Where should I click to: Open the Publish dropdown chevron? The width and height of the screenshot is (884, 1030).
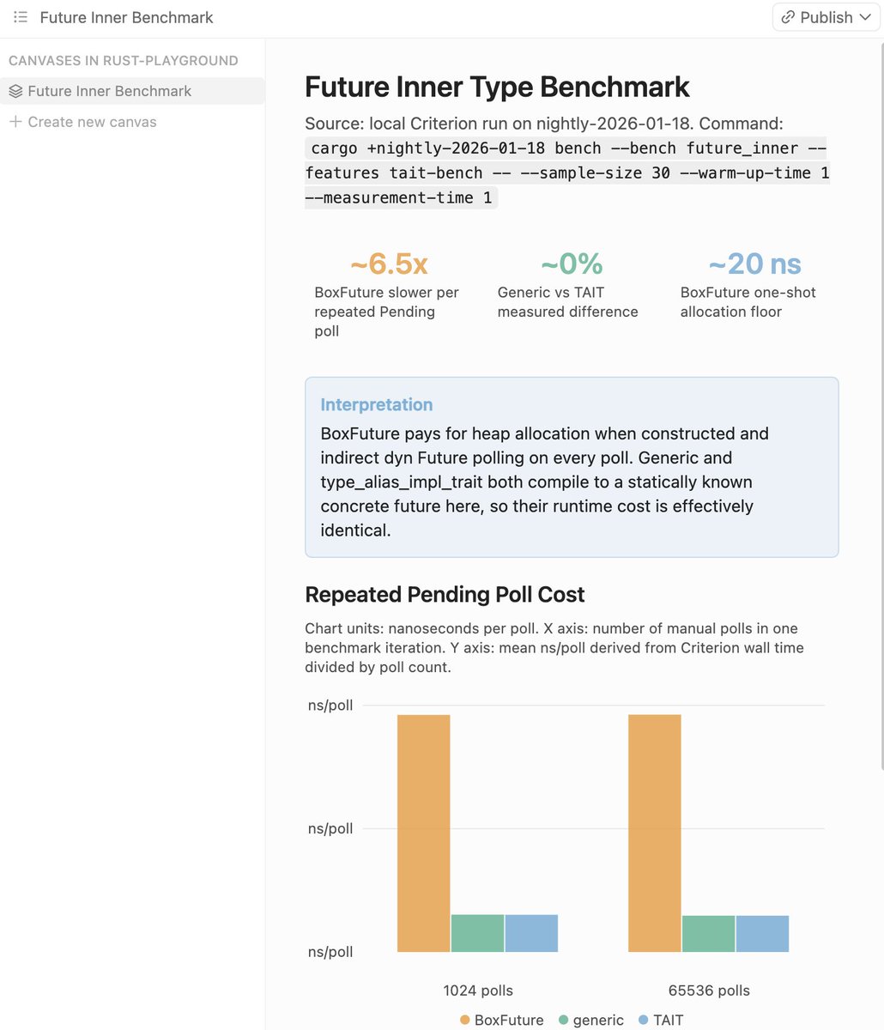(865, 17)
